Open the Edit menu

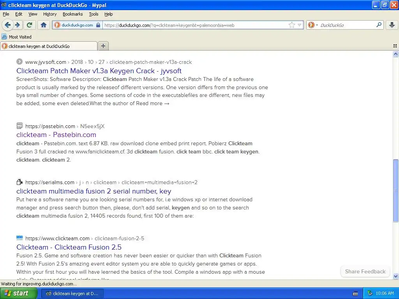point(19,14)
